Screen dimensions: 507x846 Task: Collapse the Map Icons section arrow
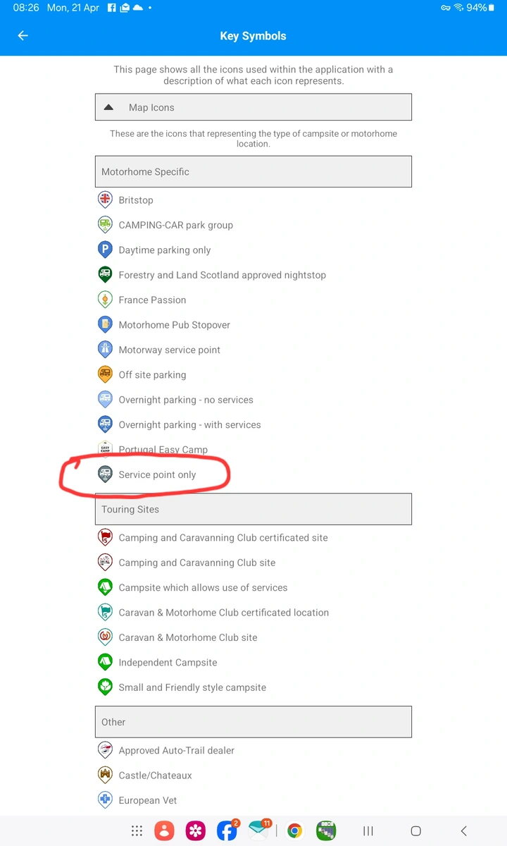tap(108, 108)
